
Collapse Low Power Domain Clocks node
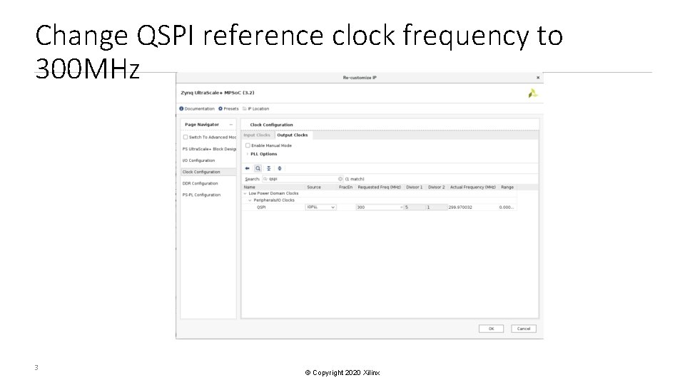245,193
